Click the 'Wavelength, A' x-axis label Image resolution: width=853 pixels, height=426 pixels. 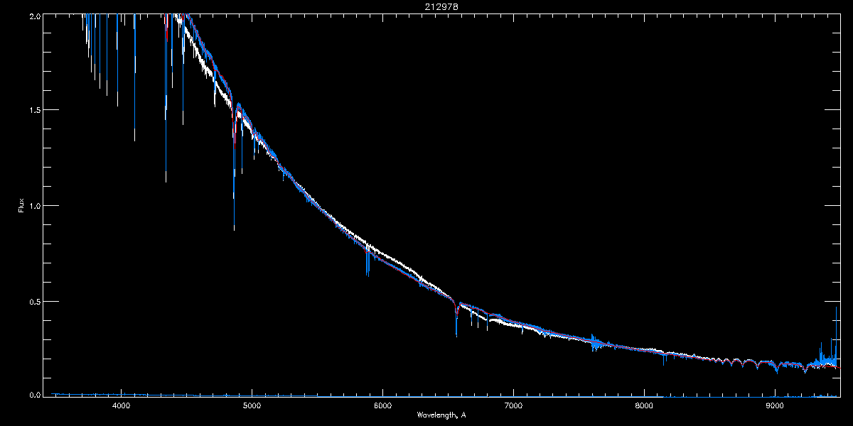pos(441,415)
